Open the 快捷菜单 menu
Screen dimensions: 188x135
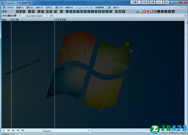(100, 7)
